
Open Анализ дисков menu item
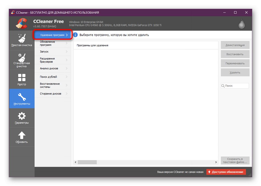(x=52, y=68)
